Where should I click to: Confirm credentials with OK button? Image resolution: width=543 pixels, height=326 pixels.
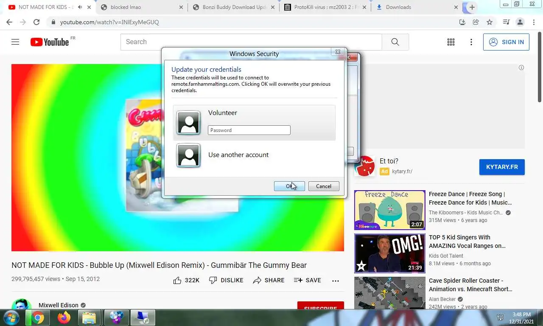(289, 186)
